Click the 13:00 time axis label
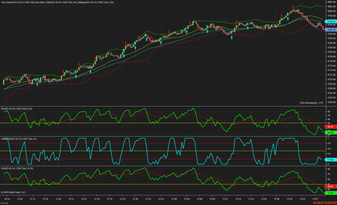Image resolution: width=337 pixels, height=205 pixels. (200, 199)
